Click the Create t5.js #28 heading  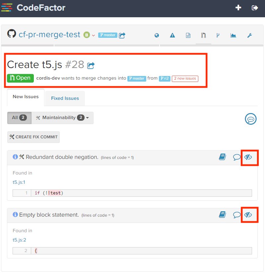pyautogui.click(x=46, y=65)
